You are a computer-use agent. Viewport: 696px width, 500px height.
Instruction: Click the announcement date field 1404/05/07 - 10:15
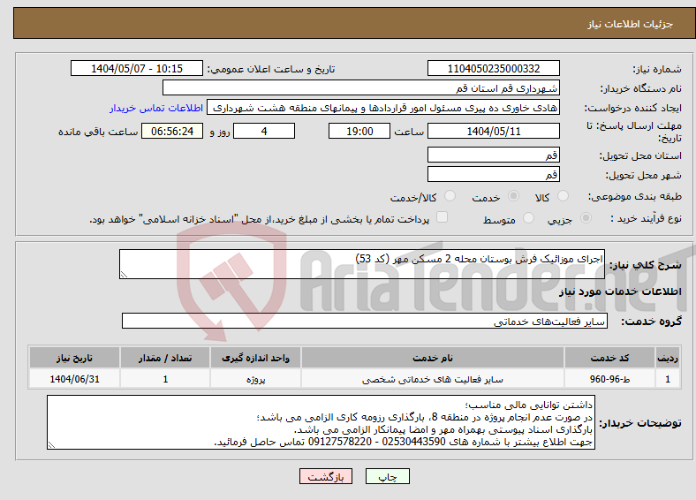point(137,68)
